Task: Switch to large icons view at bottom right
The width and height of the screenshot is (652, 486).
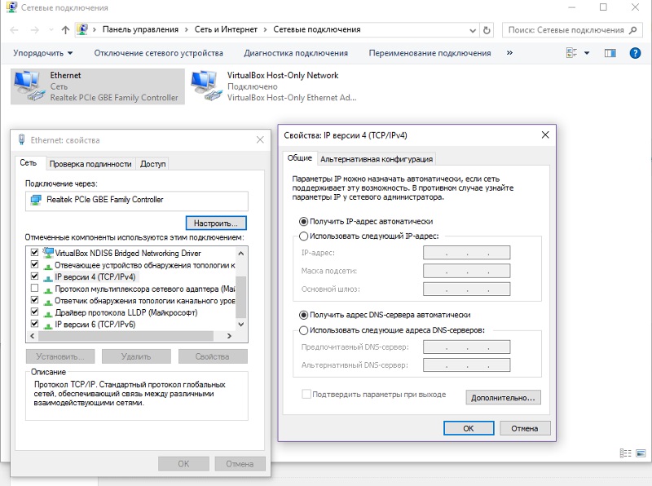Action: 641,453
